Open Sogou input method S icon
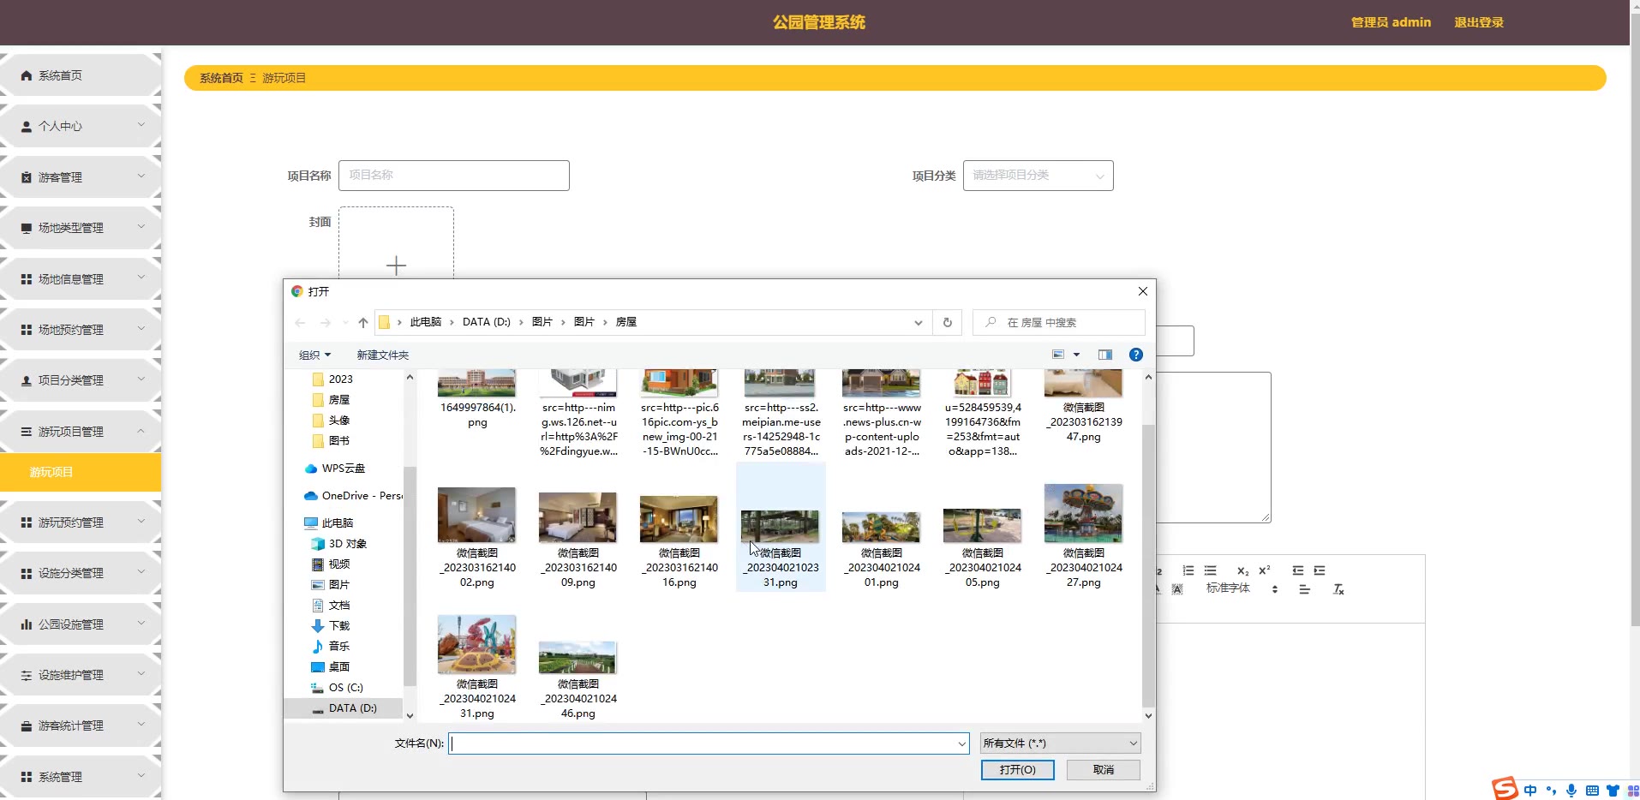Screen dimensions: 1640x800 [1505, 789]
